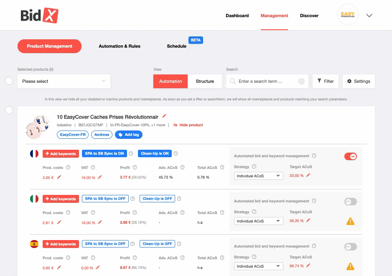Switch view to Automation
392x276 pixels.
pos(171,81)
